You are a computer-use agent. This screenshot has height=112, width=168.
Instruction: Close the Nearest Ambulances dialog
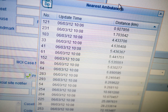coord(160,14)
